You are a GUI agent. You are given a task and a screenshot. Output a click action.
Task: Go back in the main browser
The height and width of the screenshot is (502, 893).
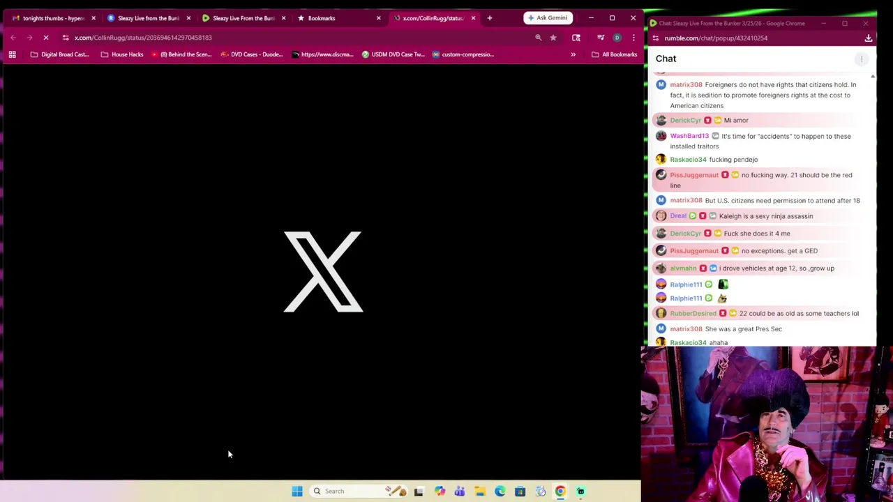[13, 38]
